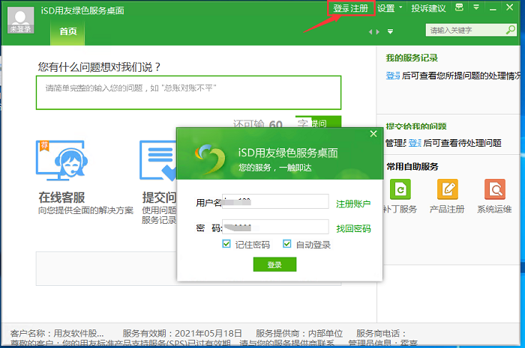Close the login dialog
Image resolution: width=525 pixels, height=348 pixels.
[x=373, y=134]
